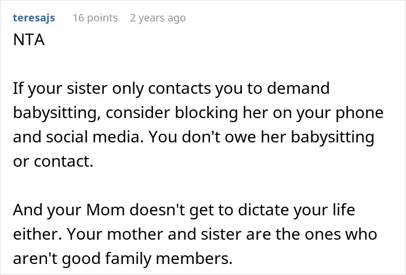Click the sentence 'You don't owe her babysitting'

coord(262,137)
